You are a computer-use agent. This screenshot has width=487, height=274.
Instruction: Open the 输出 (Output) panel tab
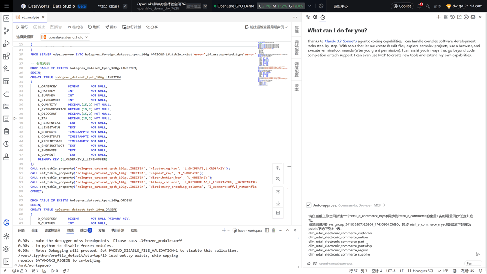point(34,231)
